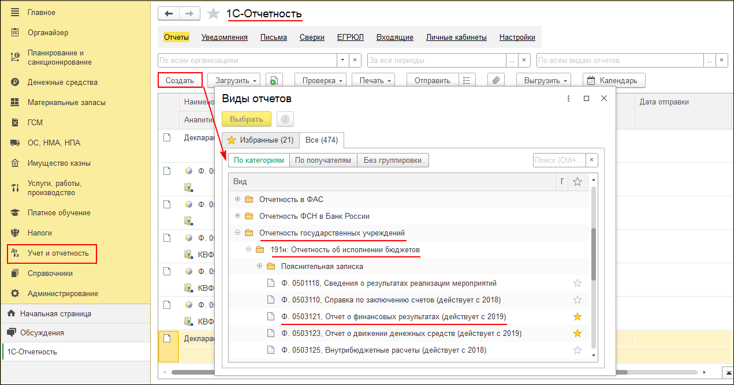Open Избранные (21) tab

260,140
